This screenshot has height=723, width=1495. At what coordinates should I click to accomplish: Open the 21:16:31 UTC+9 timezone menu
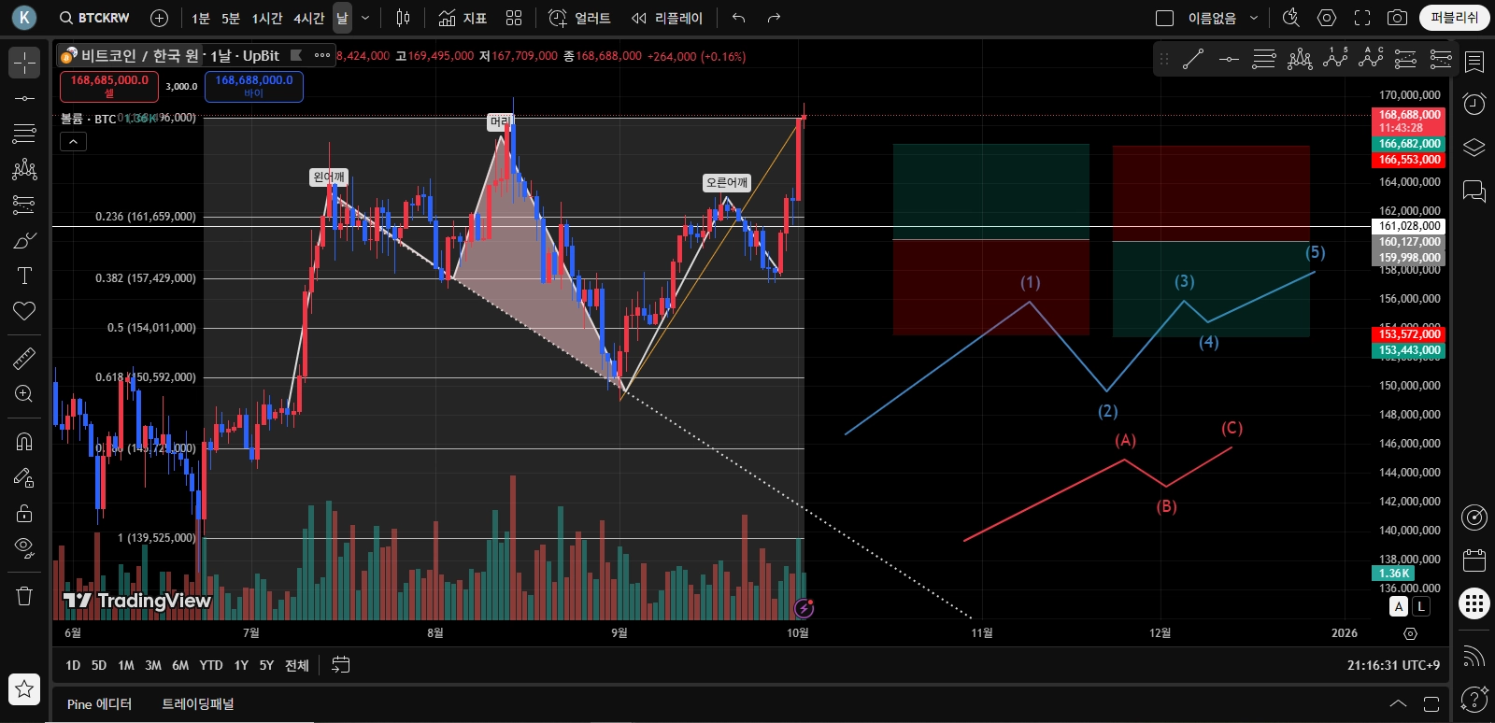1393,665
